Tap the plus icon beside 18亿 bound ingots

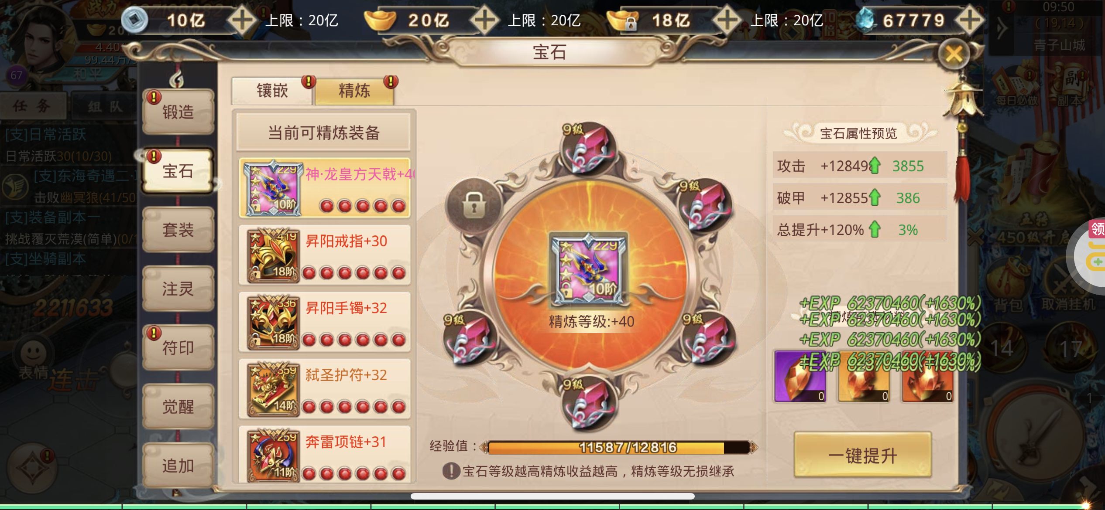727,20
